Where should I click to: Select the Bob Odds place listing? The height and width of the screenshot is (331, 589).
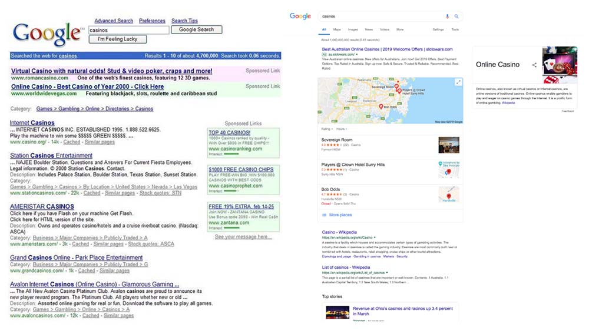(x=390, y=196)
